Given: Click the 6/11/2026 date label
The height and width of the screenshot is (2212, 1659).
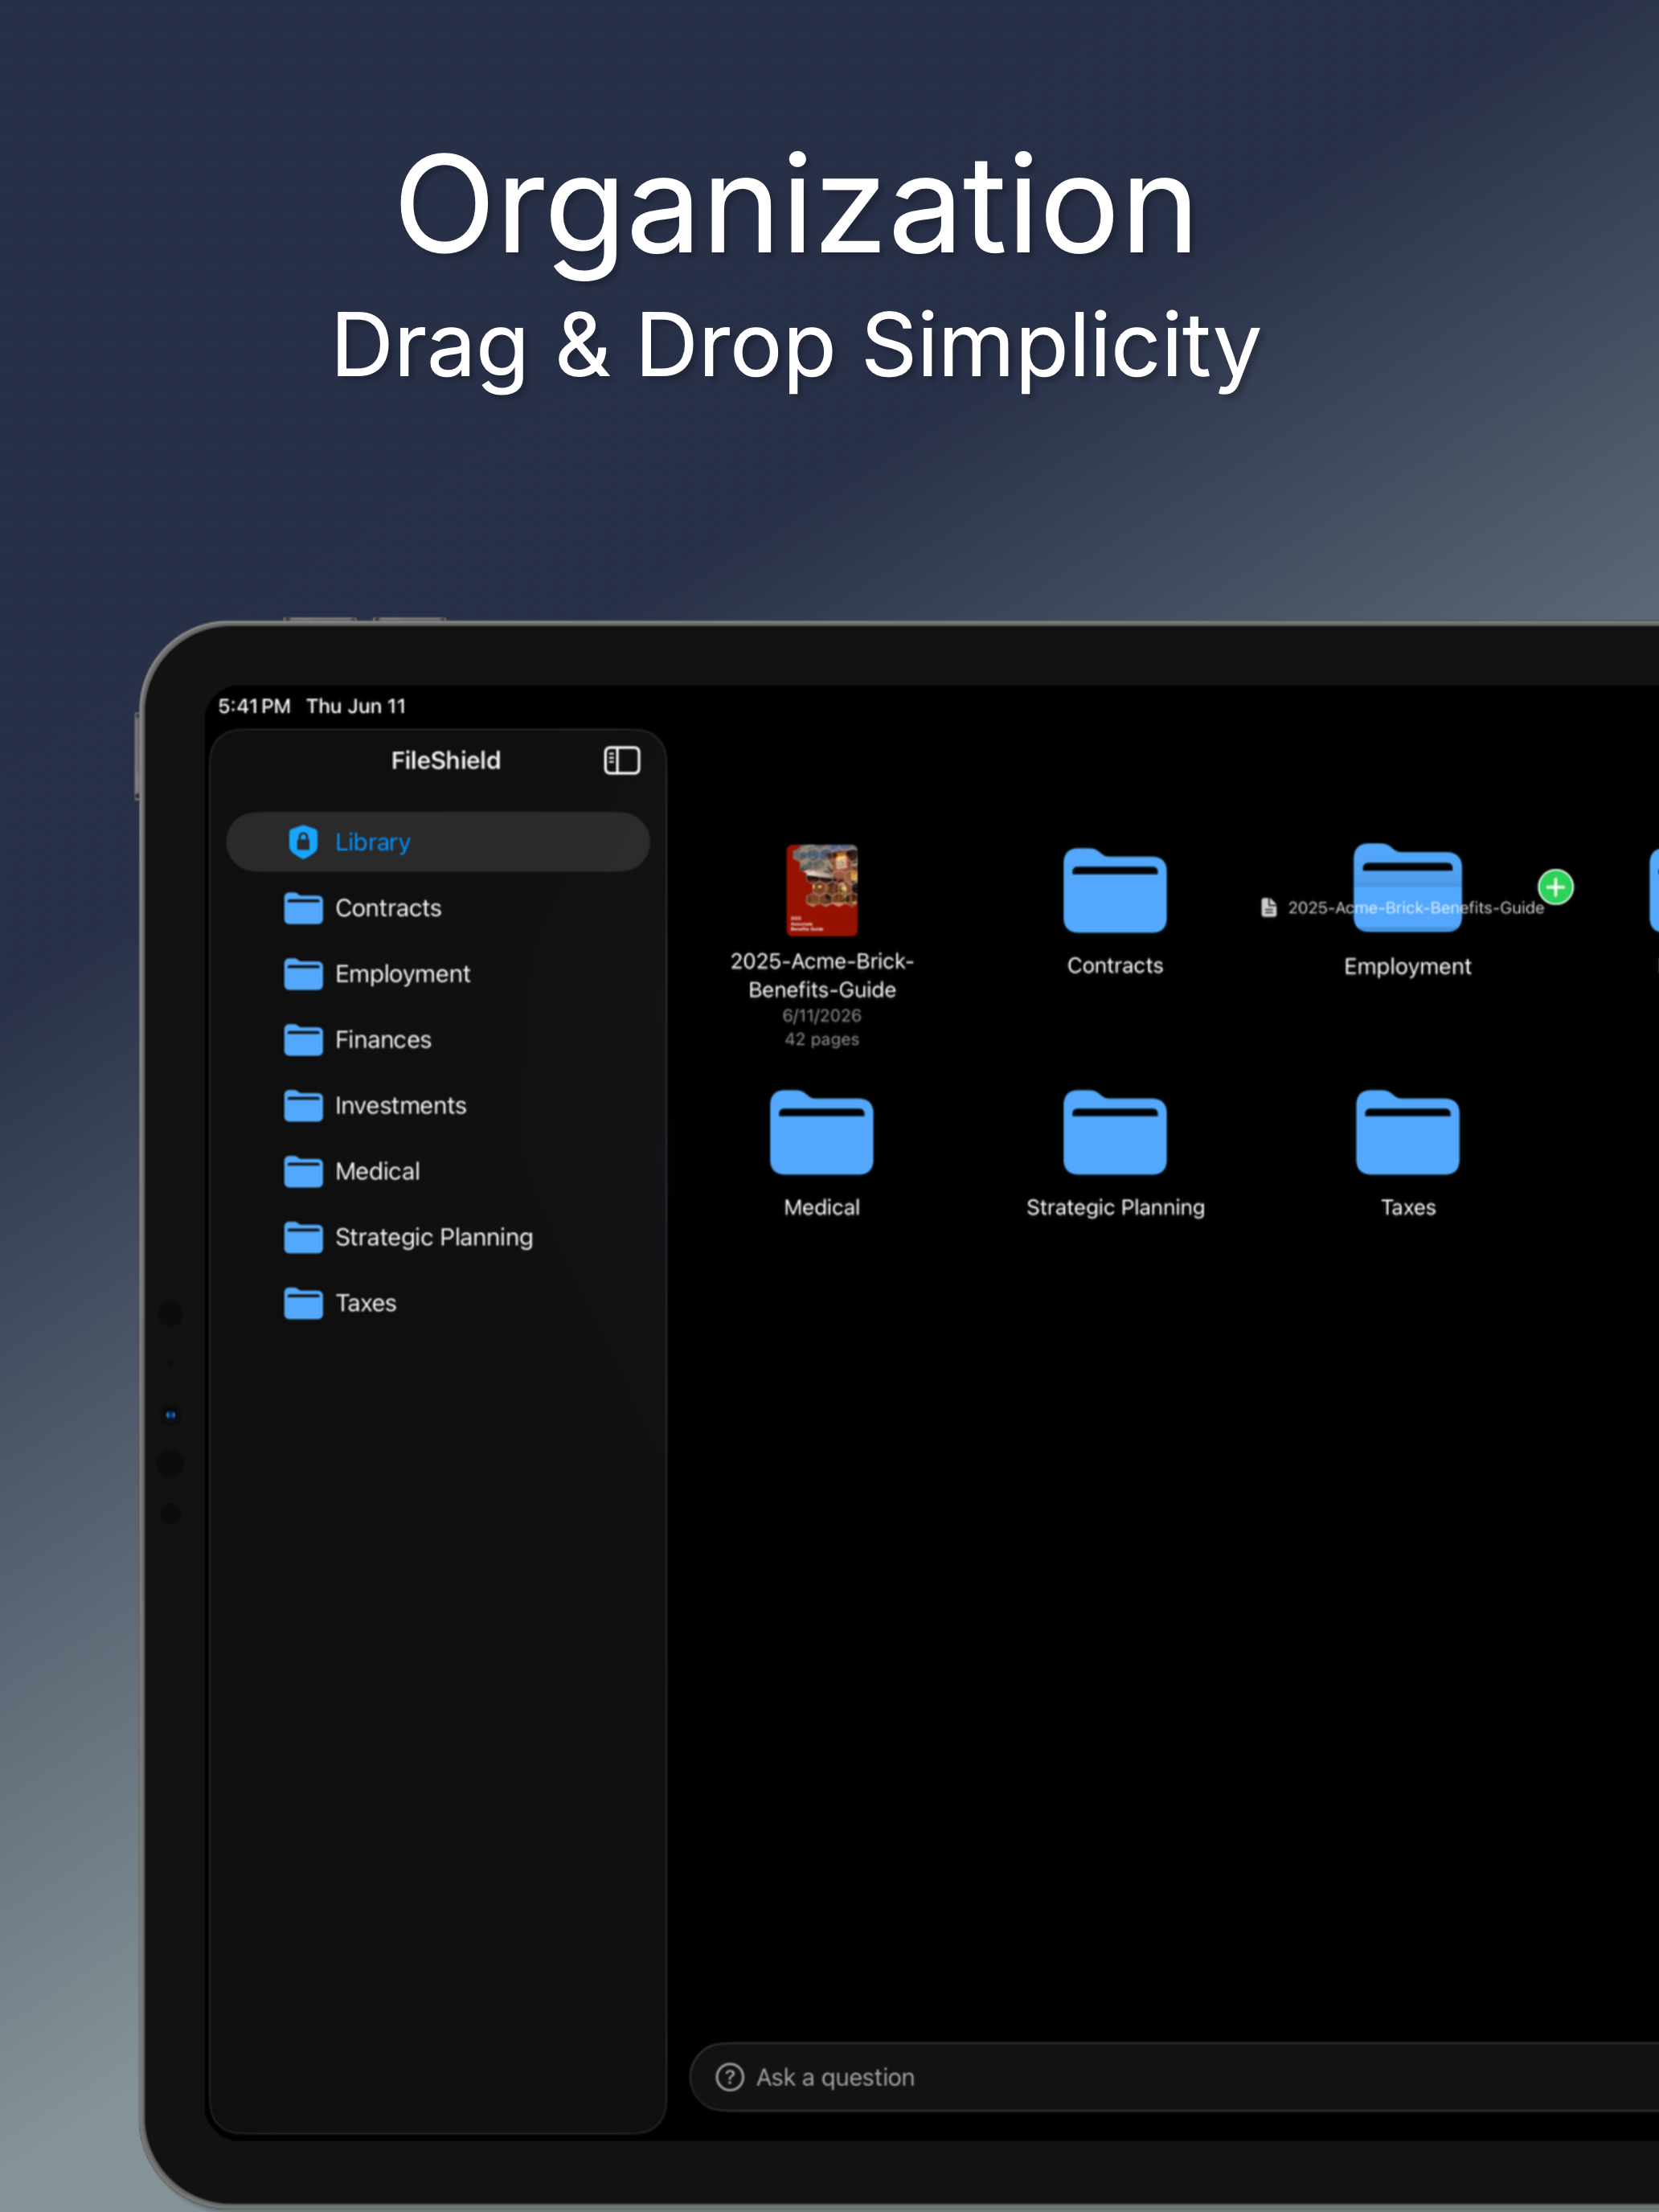Looking at the screenshot, I should (x=822, y=1015).
